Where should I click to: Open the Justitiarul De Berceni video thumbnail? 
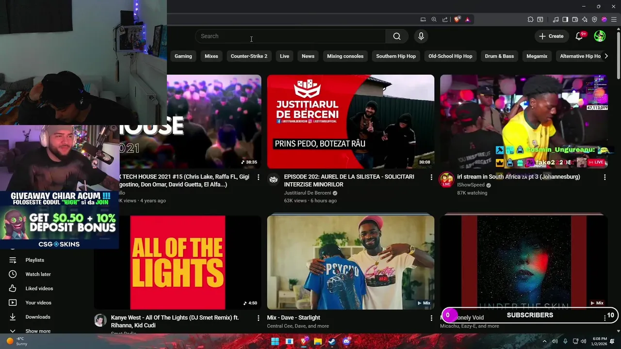point(350,121)
